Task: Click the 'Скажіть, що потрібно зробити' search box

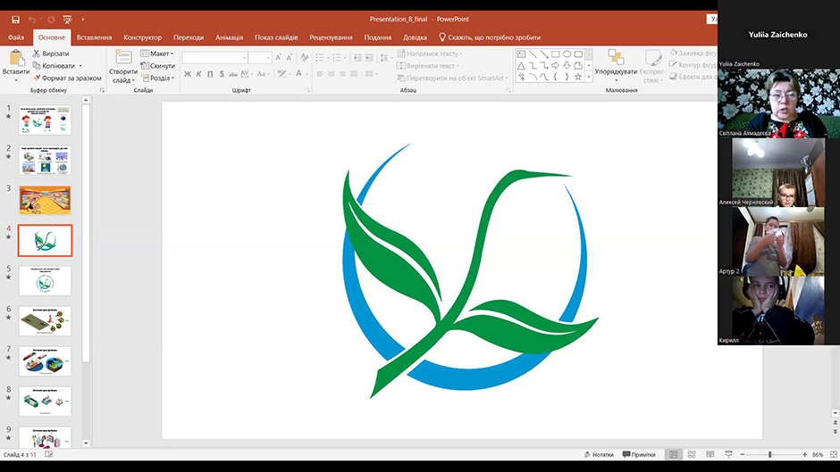Action: pos(490,37)
